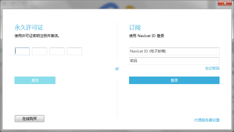
Task: Click the 或 separator label
Action: pyautogui.click(x=117, y=69)
